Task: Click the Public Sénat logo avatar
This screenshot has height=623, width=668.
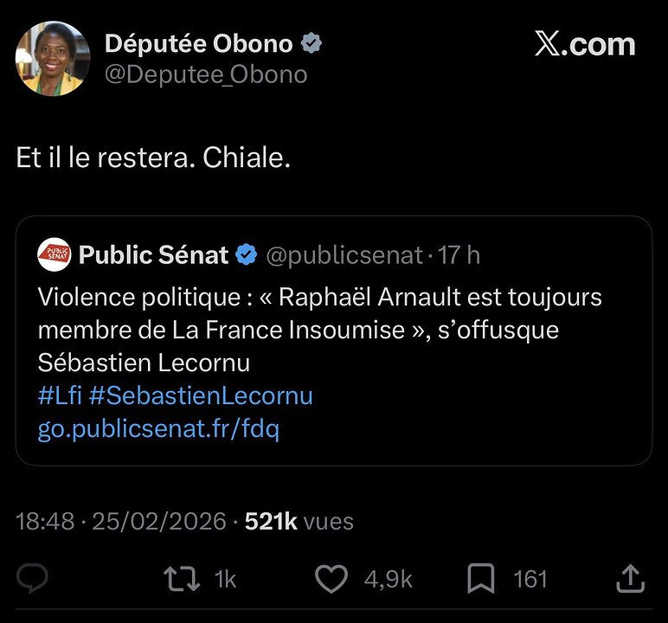Action: pos(55,255)
